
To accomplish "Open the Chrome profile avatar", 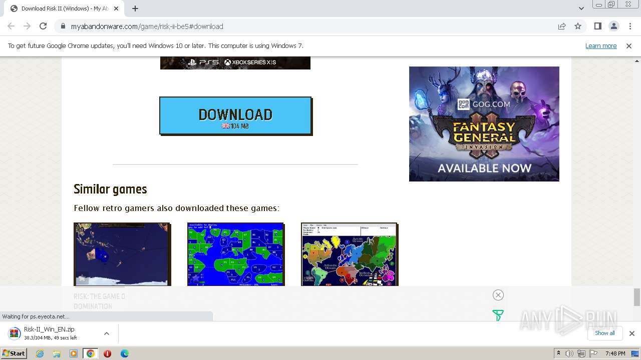I will (613, 26).
